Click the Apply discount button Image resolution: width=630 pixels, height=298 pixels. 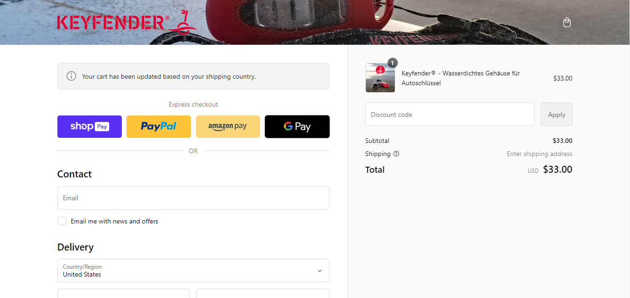pyautogui.click(x=557, y=114)
